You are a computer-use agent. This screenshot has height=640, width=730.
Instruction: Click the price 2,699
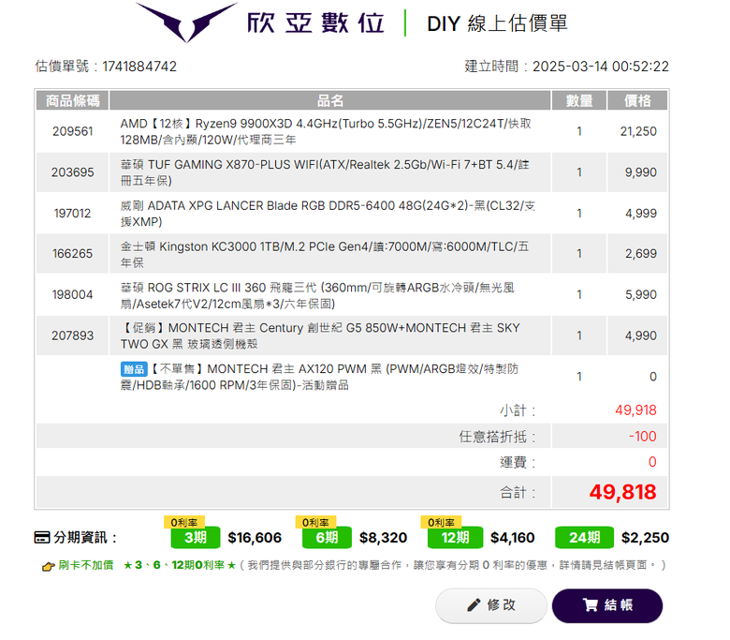640,254
